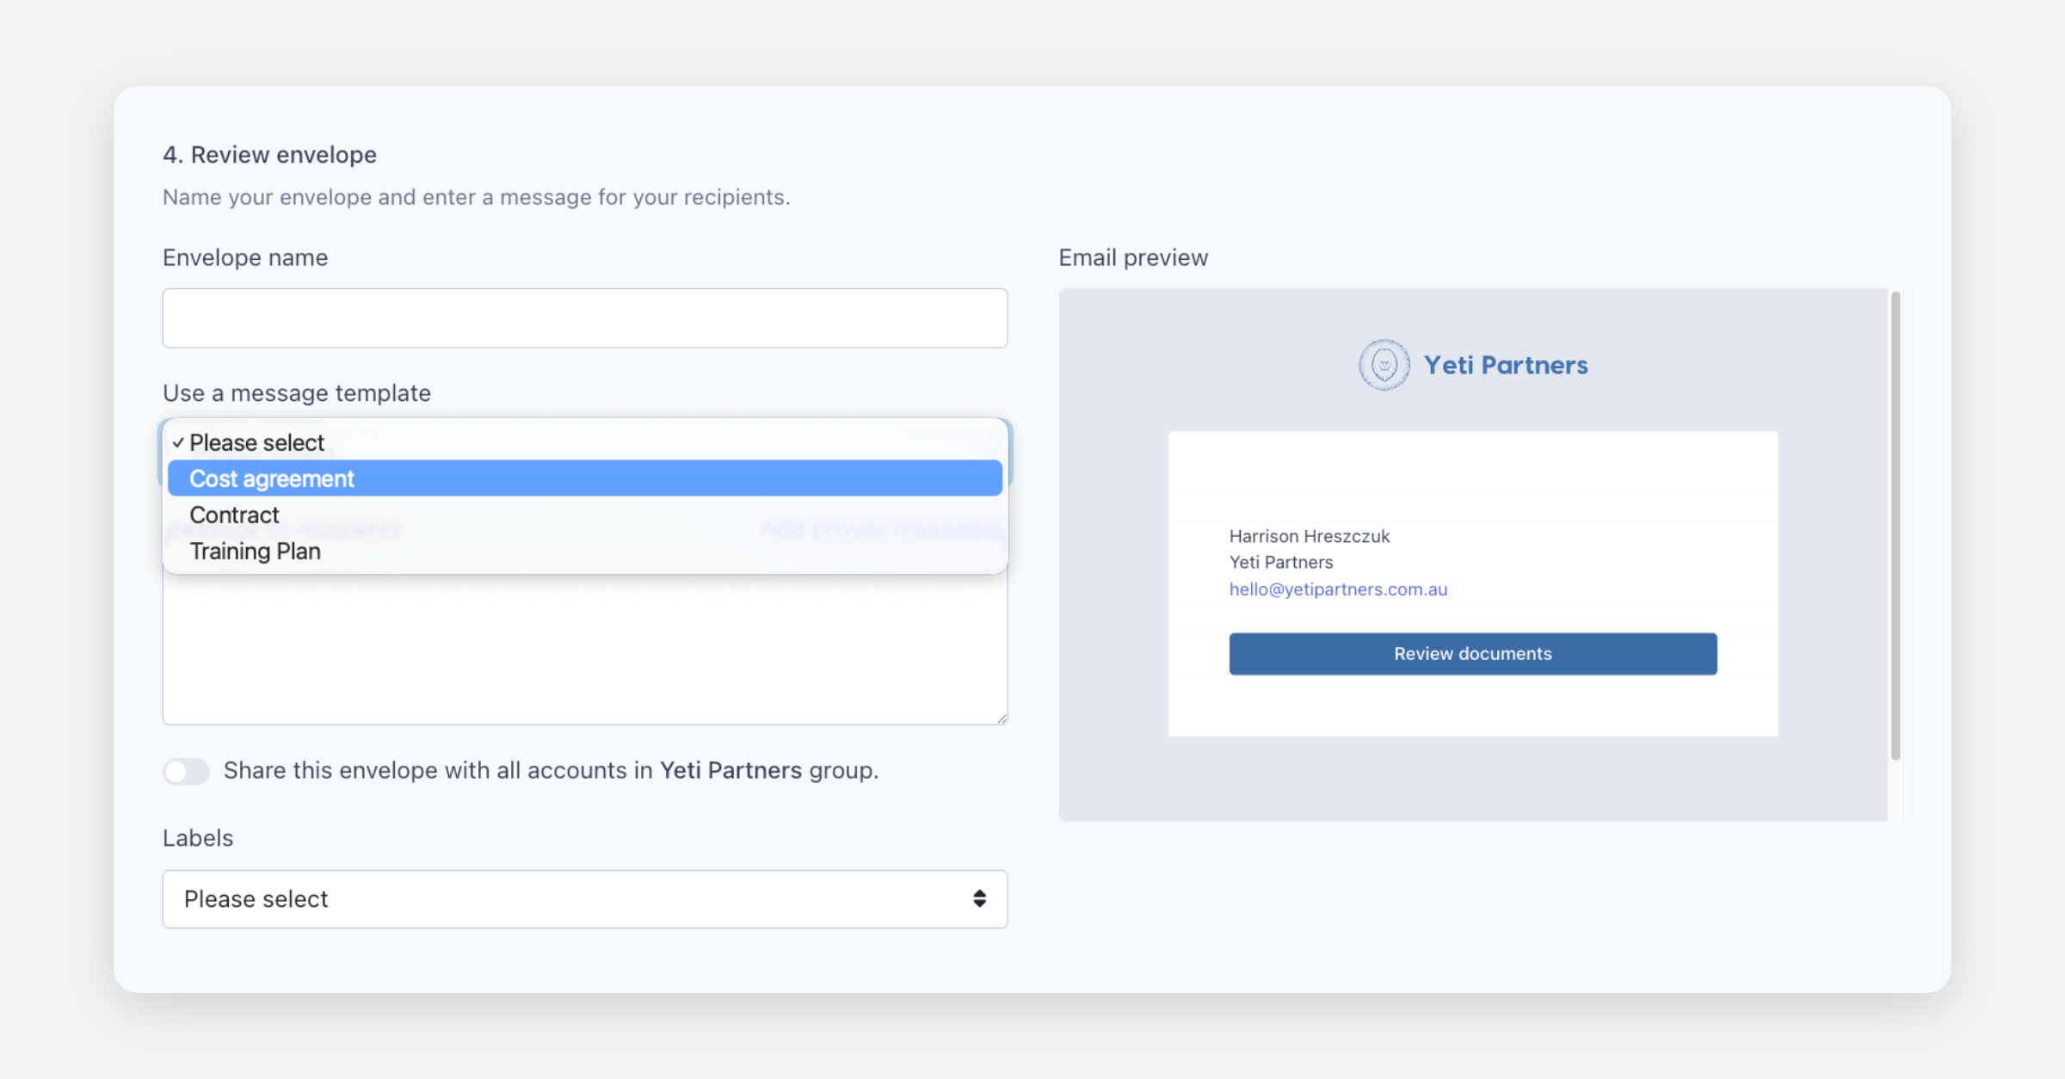Viewport: 2065px width, 1079px height.
Task: Toggle sharing with Yeti Partners group switch
Action: pos(186,770)
